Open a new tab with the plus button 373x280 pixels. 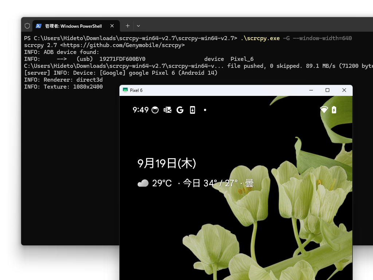click(127, 26)
